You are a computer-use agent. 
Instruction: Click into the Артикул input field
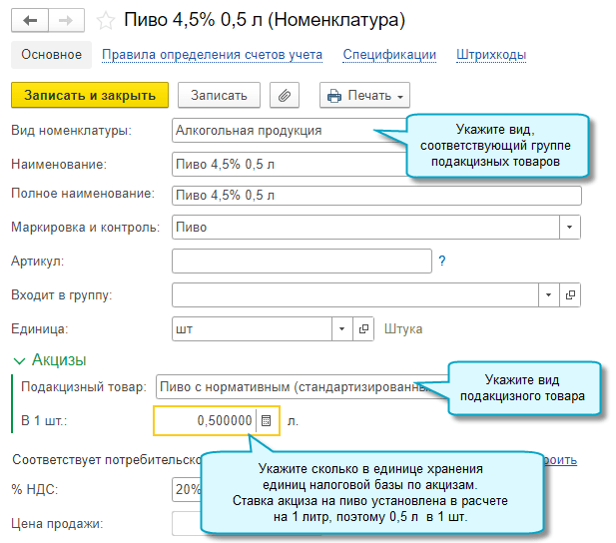(301, 261)
